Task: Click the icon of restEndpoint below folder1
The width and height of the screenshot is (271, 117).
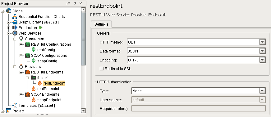Action: pos(34,89)
